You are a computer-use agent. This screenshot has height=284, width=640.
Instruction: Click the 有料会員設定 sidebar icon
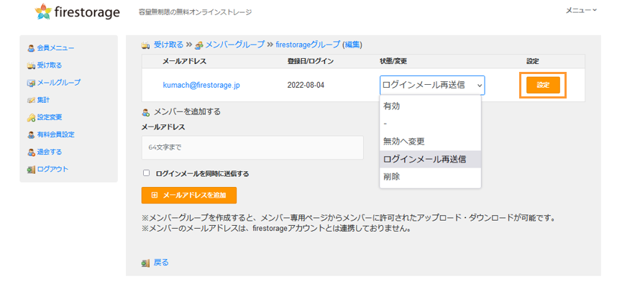[x=31, y=134]
